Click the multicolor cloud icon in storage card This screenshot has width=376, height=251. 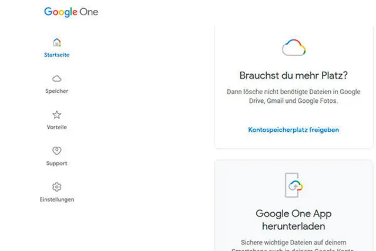294,48
